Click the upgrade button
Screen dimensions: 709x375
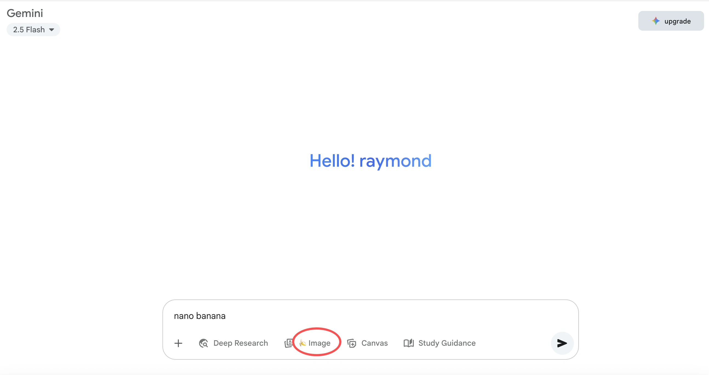pyautogui.click(x=671, y=21)
